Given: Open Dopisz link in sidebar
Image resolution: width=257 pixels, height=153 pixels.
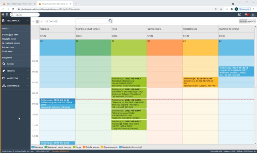Looking at the screenshot, I should coord(5,28).
